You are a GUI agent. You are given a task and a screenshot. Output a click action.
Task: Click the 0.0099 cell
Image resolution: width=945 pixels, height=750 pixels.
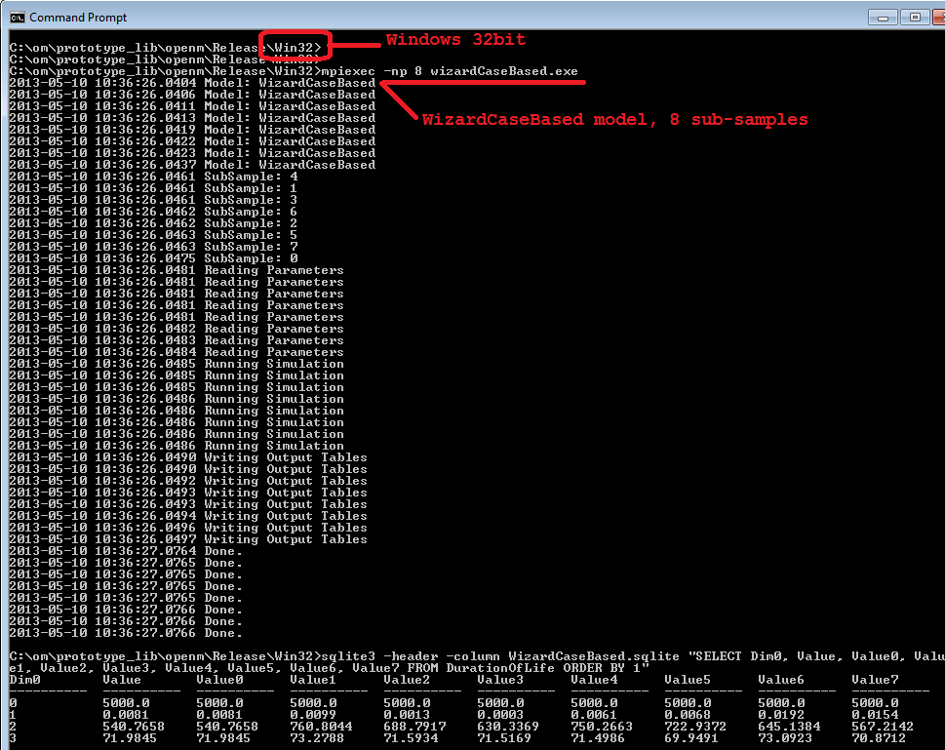click(x=313, y=715)
